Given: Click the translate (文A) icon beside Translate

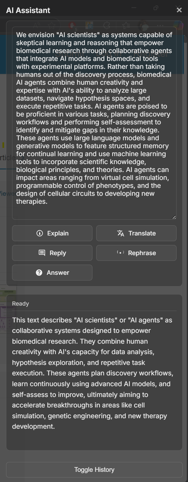Looking at the screenshot, I should tap(120, 233).
